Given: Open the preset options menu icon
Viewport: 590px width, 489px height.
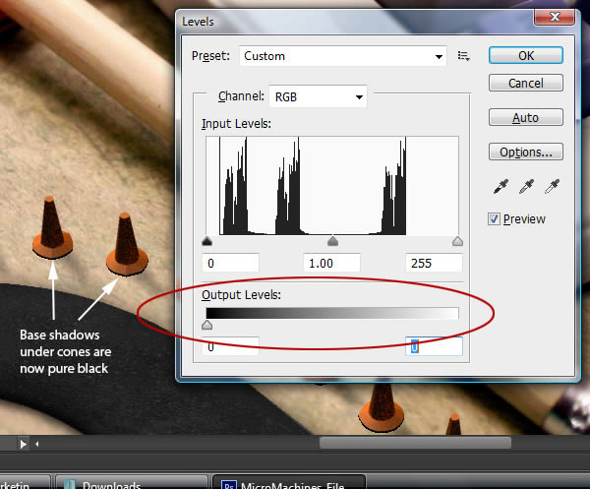Looking at the screenshot, I should click(463, 56).
